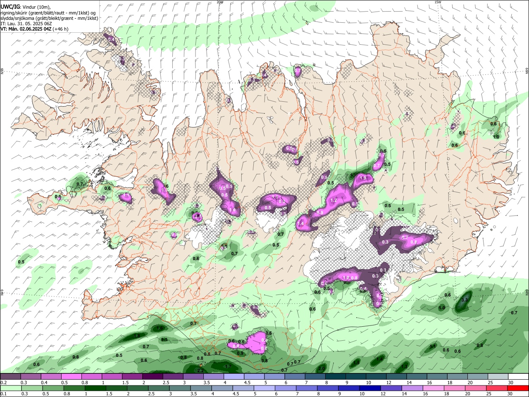Click the palest green rain swatch labeled 0.1
The height and width of the screenshot is (397, 529).
[x=10, y=388]
